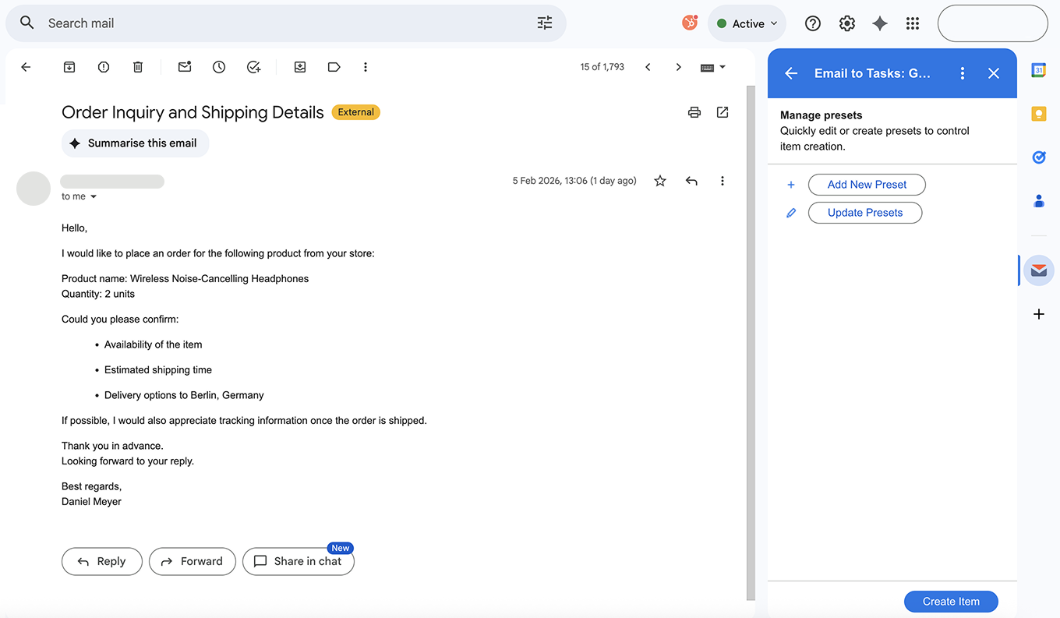This screenshot has height=618, width=1060.
Task: Open Google Calendar from the side panel
Action: pyautogui.click(x=1038, y=70)
